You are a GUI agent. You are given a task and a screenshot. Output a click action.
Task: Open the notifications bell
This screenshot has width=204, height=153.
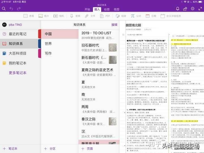[178, 8]
